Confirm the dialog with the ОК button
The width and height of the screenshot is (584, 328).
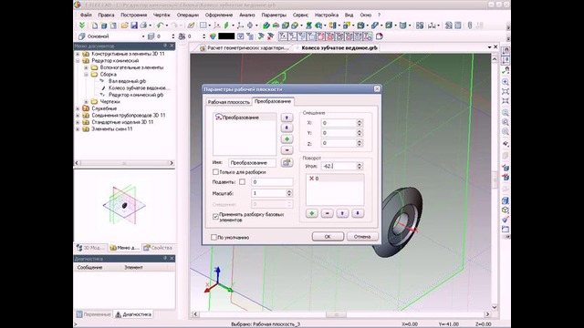[328, 237]
